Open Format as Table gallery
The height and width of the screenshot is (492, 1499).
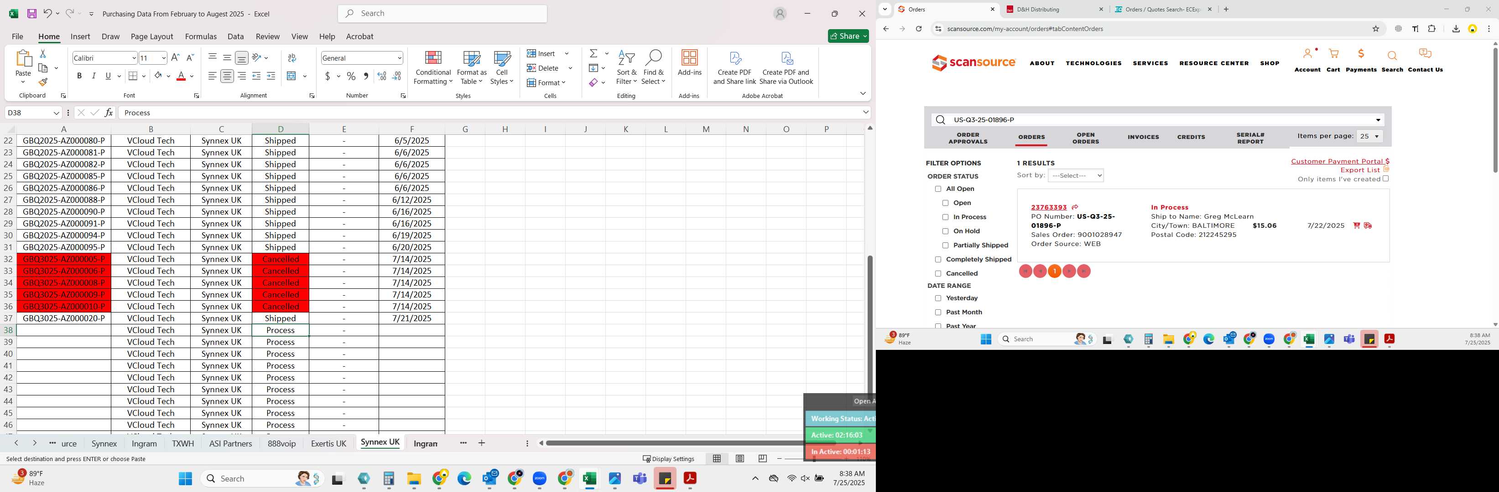click(471, 68)
